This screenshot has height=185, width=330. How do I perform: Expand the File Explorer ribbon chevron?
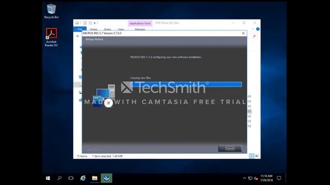253,29
